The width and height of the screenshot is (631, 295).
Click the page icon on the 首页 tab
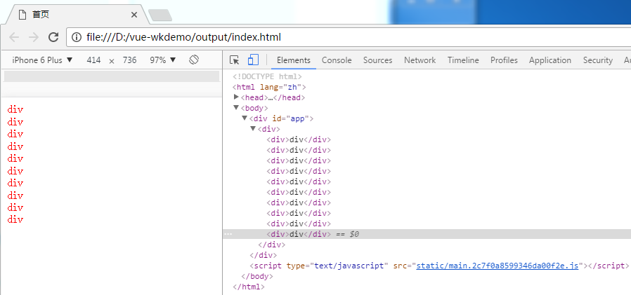(x=22, y=15)
